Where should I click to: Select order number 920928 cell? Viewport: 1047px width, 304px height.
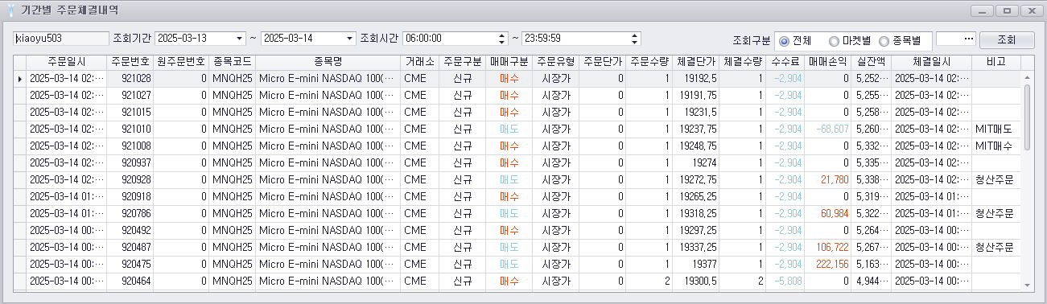point(130,180)
